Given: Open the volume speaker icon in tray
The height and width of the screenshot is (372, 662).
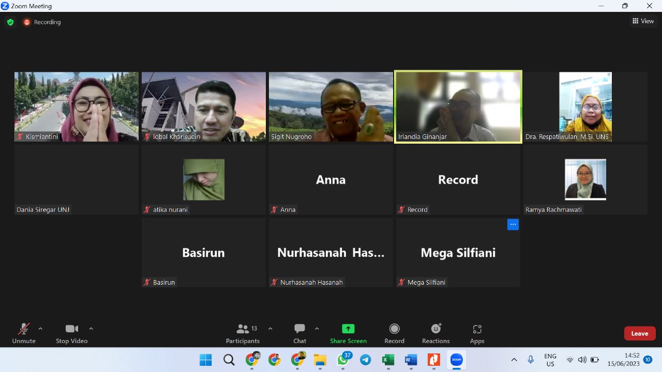Looking at the screenshot, I should [x=582, y=360].
